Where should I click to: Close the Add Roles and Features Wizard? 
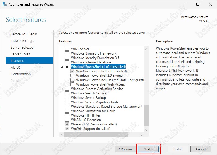tap(210, 4)
